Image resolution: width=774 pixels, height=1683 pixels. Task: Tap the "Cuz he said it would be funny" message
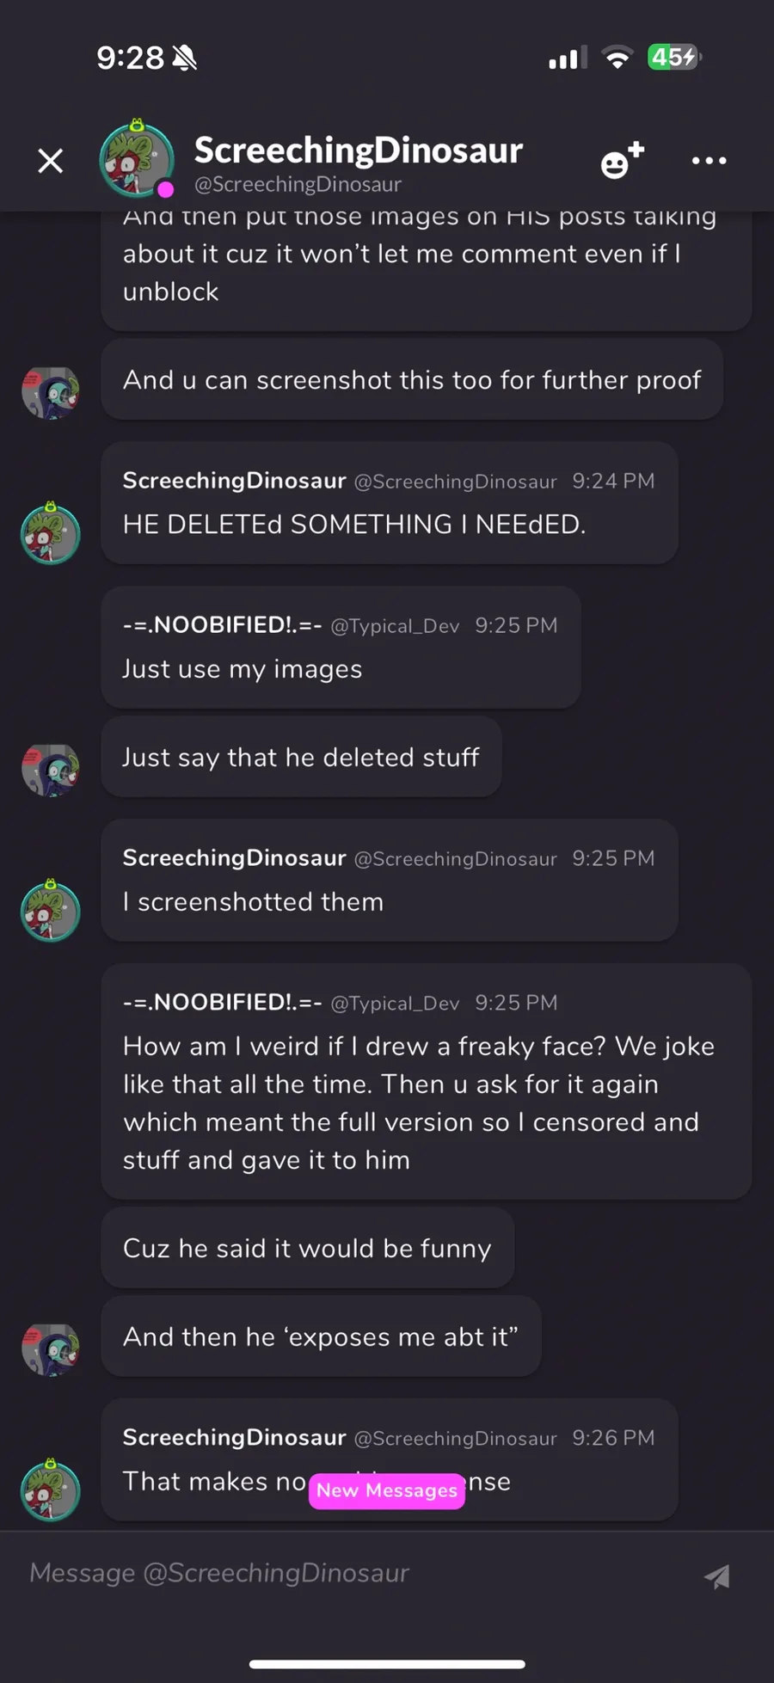pos(307,1249)
